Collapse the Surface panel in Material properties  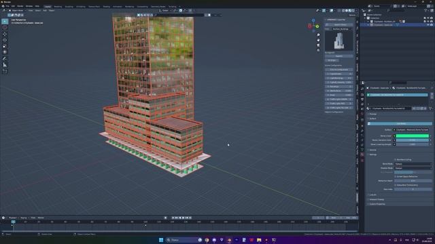tap(372, 119)
